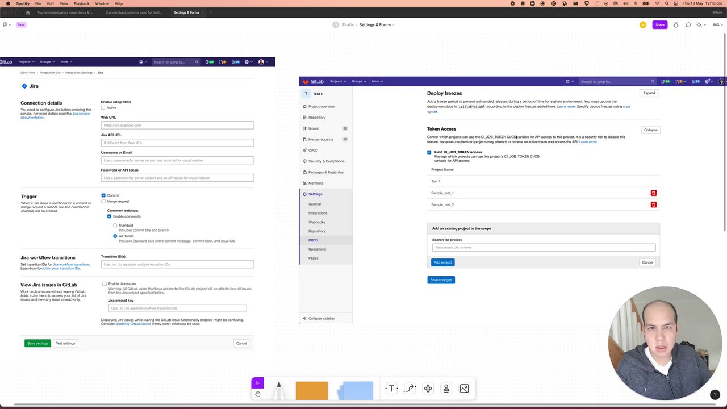Select the Hand tool
This screenshot has height=409, width=727.
(257, 394)
